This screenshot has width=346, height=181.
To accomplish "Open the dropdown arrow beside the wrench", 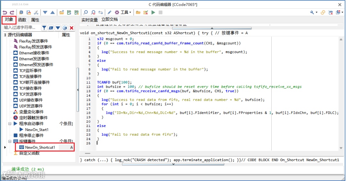I will coord(317,12).
